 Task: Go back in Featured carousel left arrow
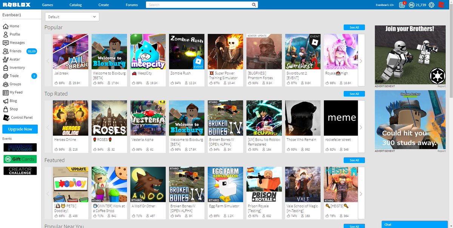tap(48, 194)
